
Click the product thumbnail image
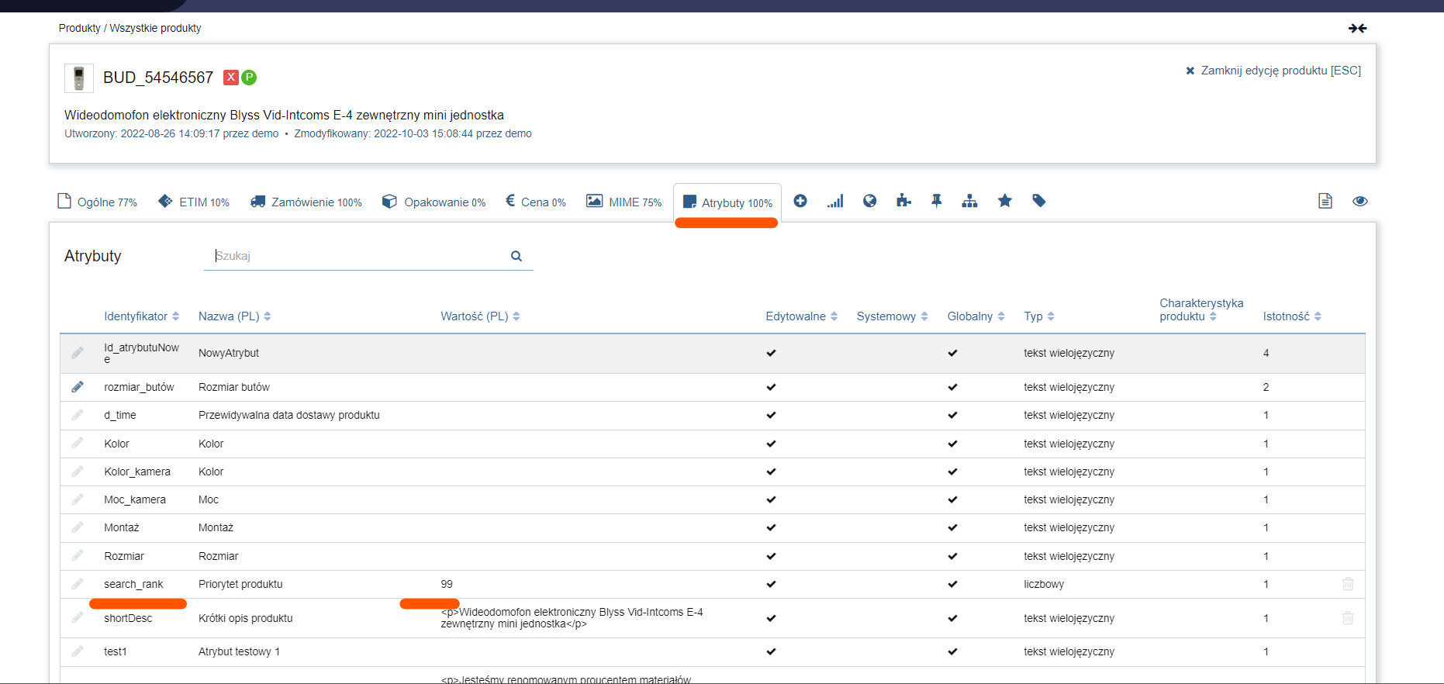(x=79, y=78)
